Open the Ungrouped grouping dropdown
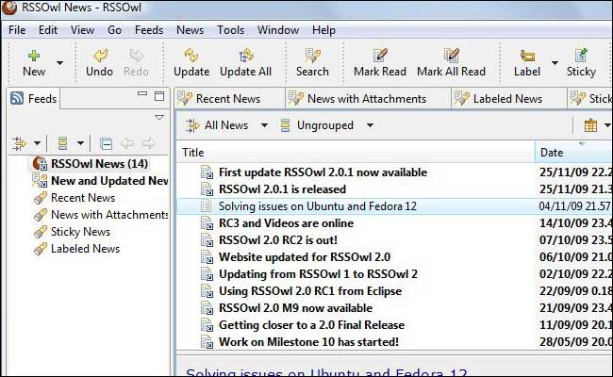 (x=370, y=125)
